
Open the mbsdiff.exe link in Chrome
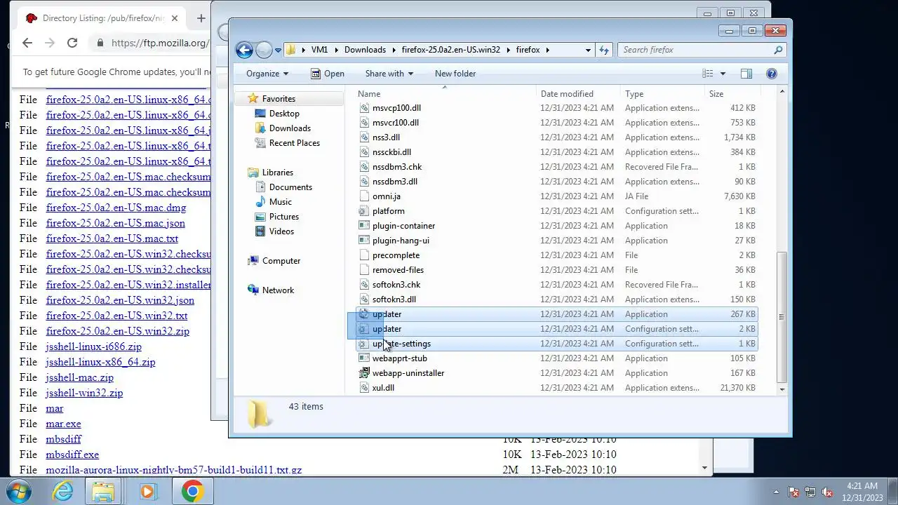(x=72, y=454)
